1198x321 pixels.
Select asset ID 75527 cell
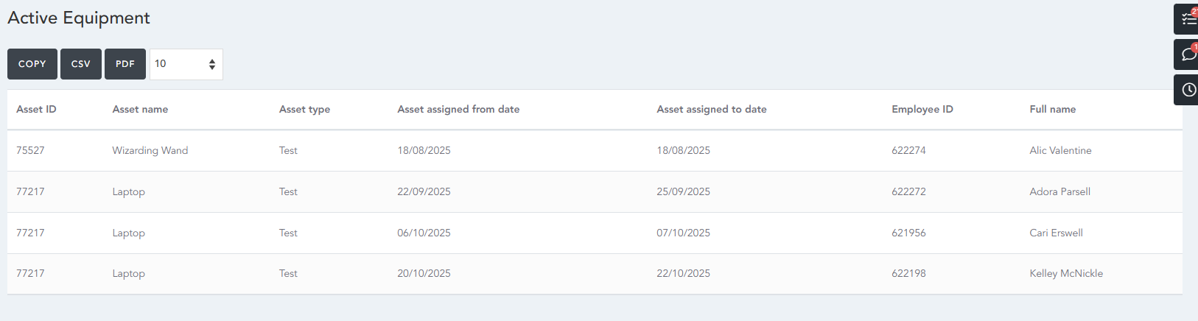click(30, 150)
